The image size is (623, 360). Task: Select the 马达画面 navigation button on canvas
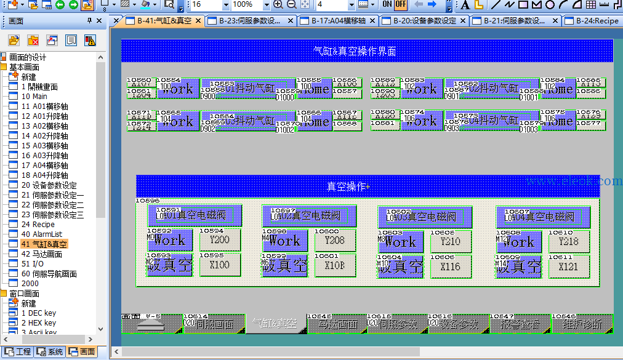click(x=337, y=324)
